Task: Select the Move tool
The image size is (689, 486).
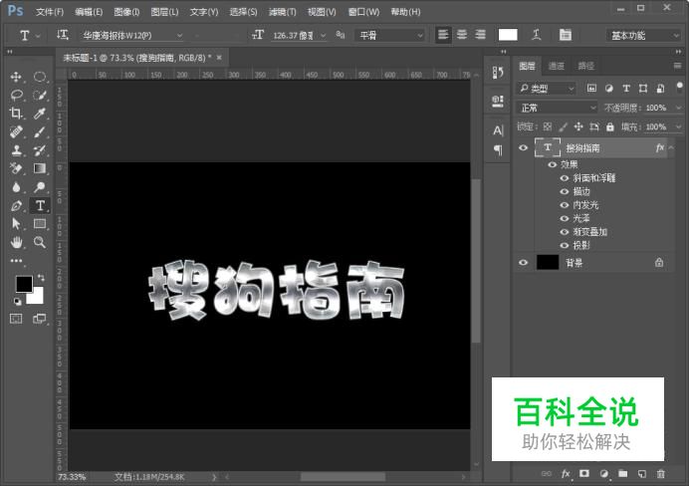Action: point(16,77)
